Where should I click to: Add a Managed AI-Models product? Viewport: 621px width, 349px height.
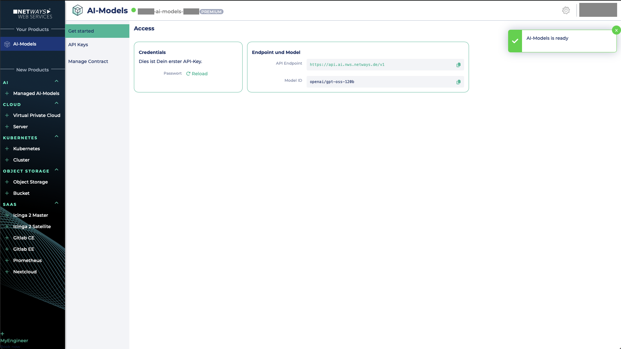[x=36, y=93]
